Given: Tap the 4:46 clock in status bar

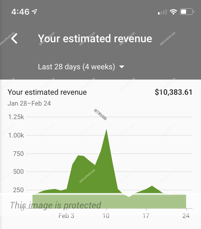Looking at the screenshot, I should coord(20,12).
